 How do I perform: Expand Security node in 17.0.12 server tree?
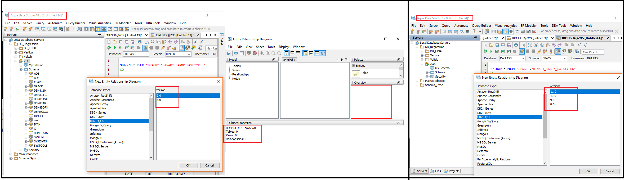click(427, 76)
